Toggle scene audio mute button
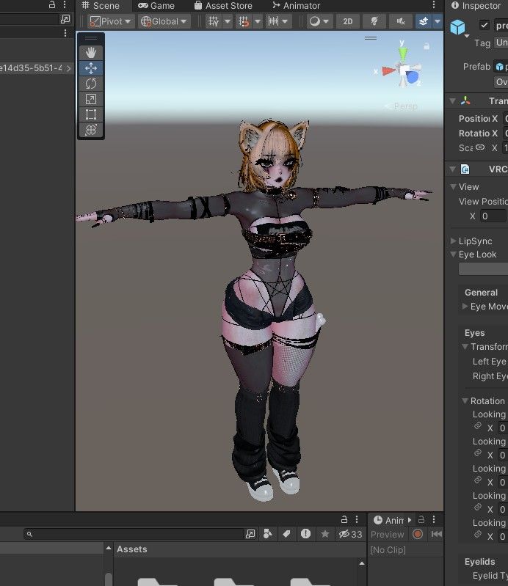The image size is (508, 586). pyautogui.click(x=401, y=21)
